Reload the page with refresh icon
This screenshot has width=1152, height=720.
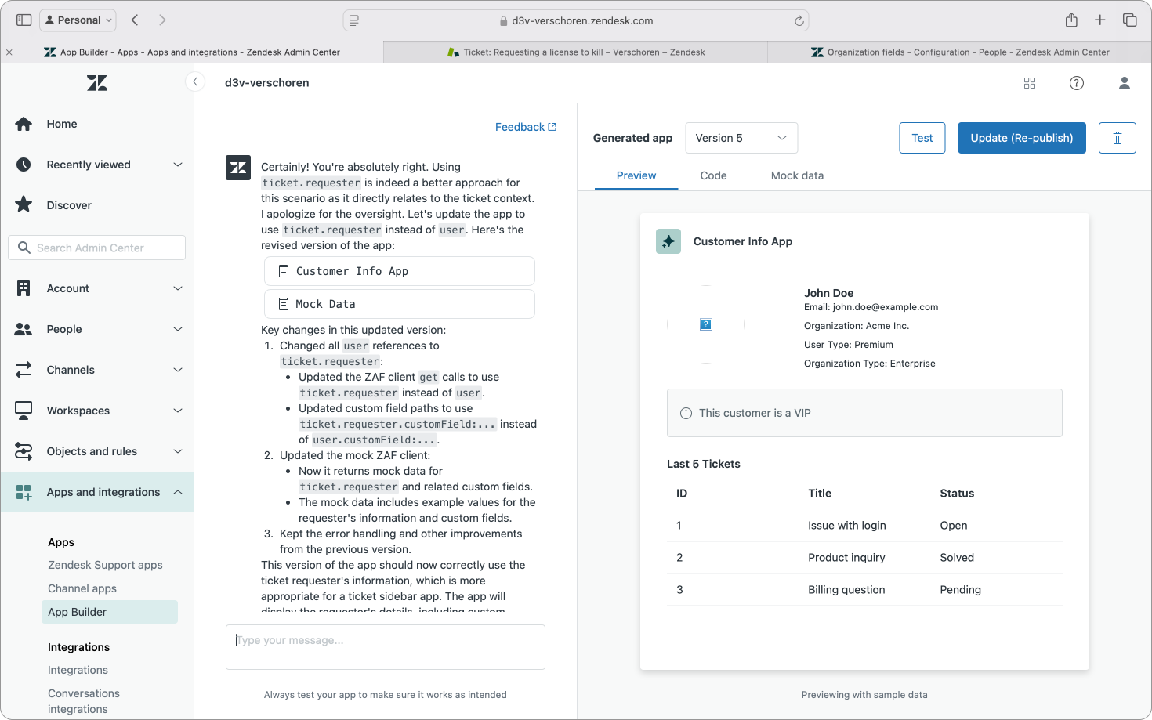tap(799, 20)
